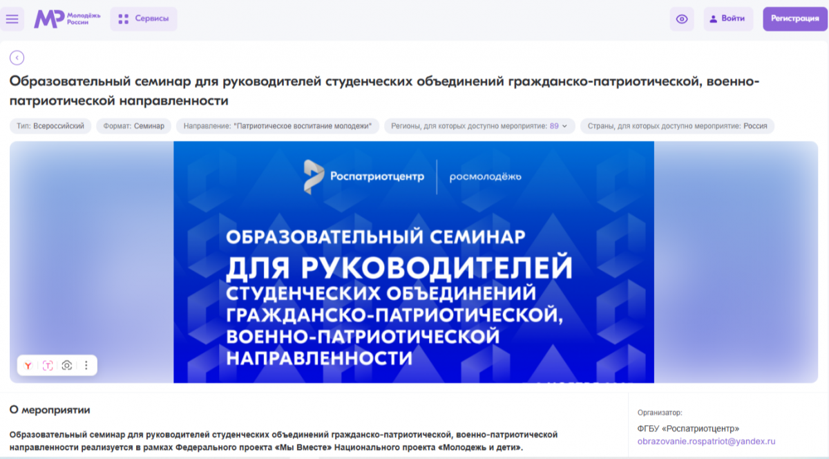829x459 pixels.
Task: Expand the 89 regions dropdown
Action: (564, 127)
